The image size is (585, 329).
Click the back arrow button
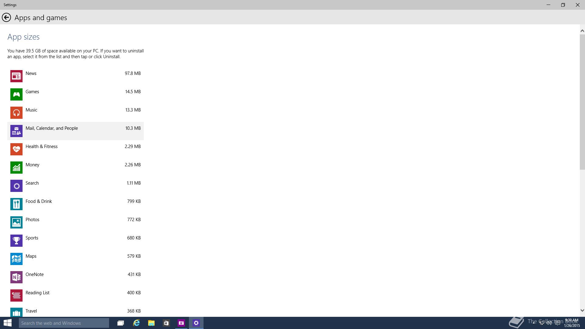pyautogui.click(x=6, y=18)
